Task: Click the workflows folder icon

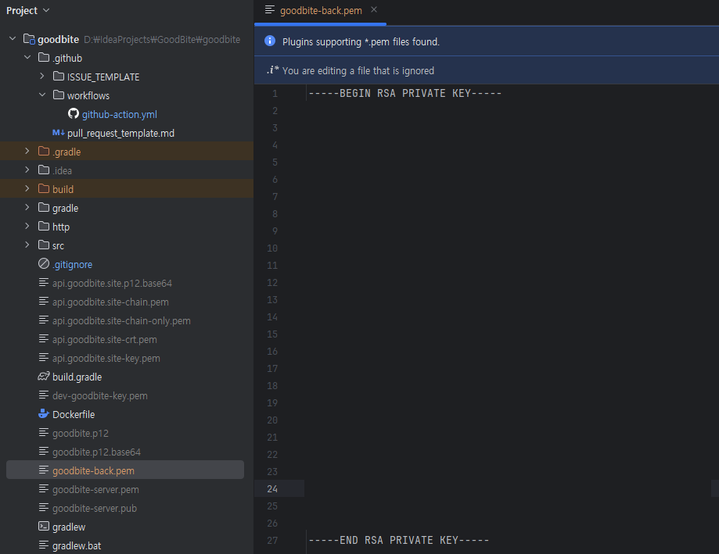Action: coord(58,95)
